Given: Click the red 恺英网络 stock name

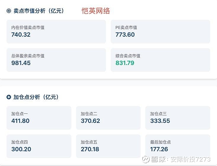Looking at the screenshot, I should click(x=96, y=11).
